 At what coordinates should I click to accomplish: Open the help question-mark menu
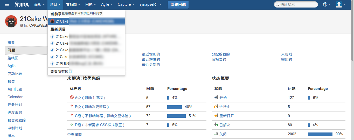click(327, 4)
